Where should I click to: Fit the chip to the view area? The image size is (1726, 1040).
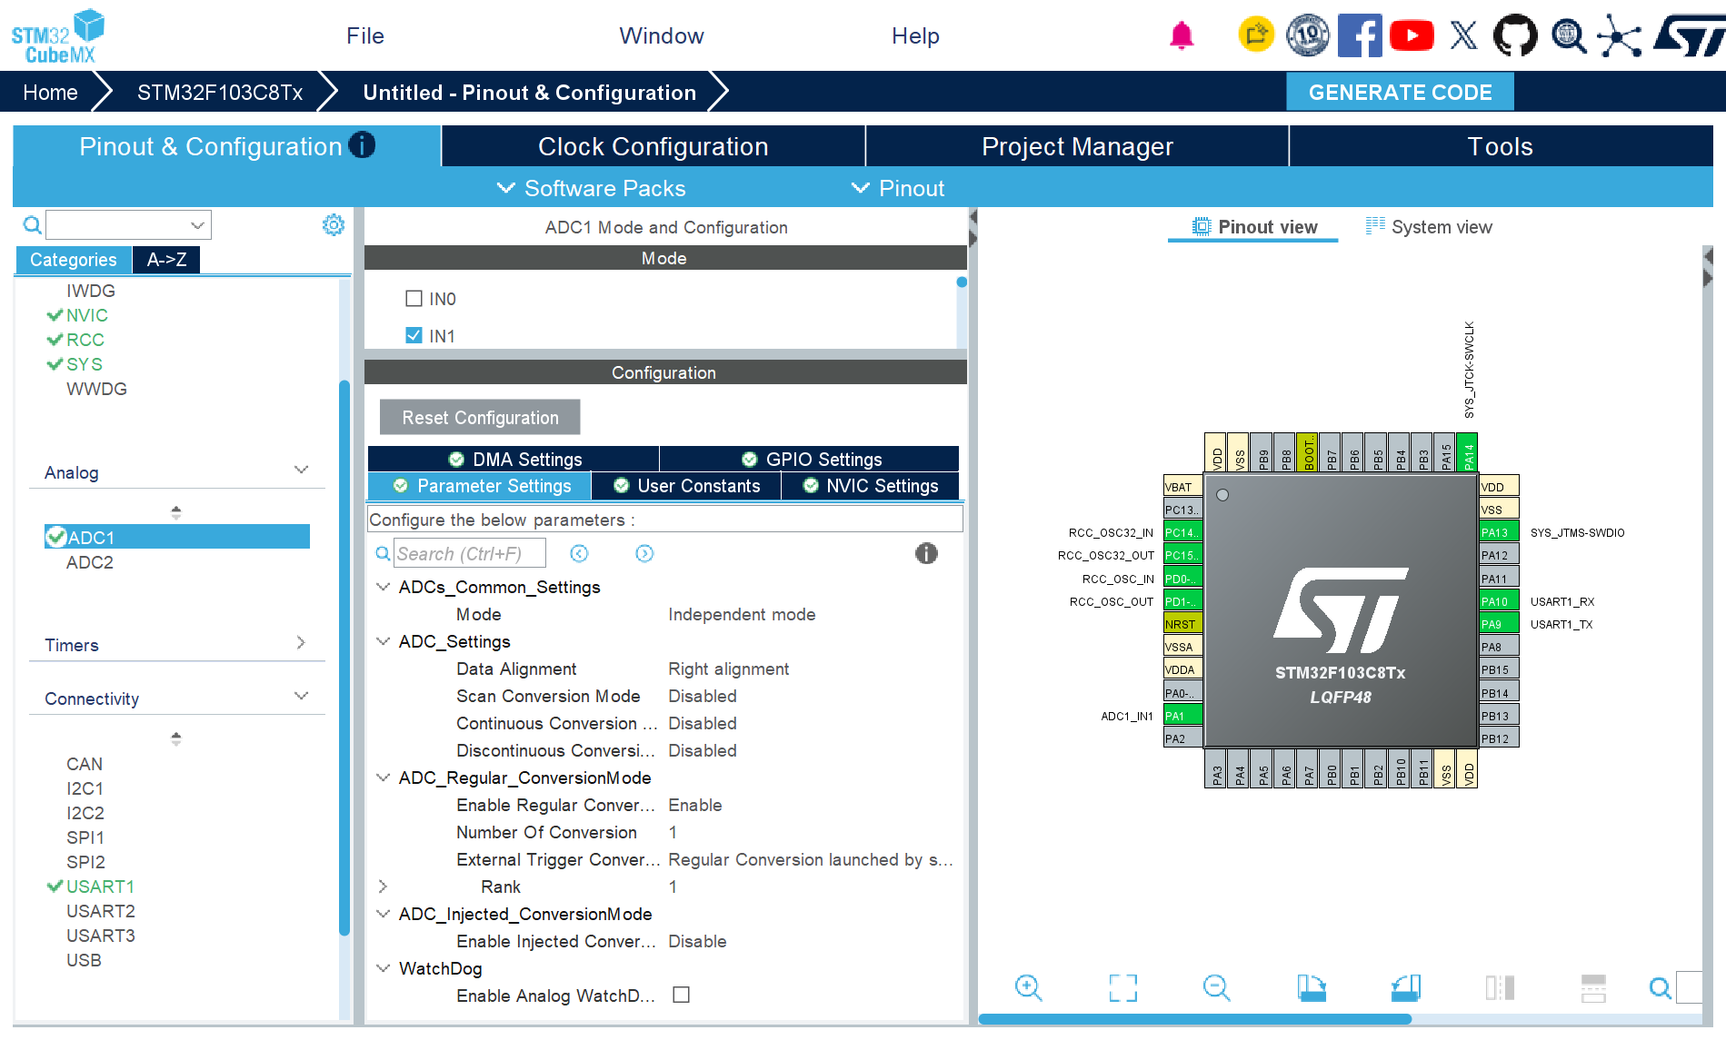[x=1122, y=987]
